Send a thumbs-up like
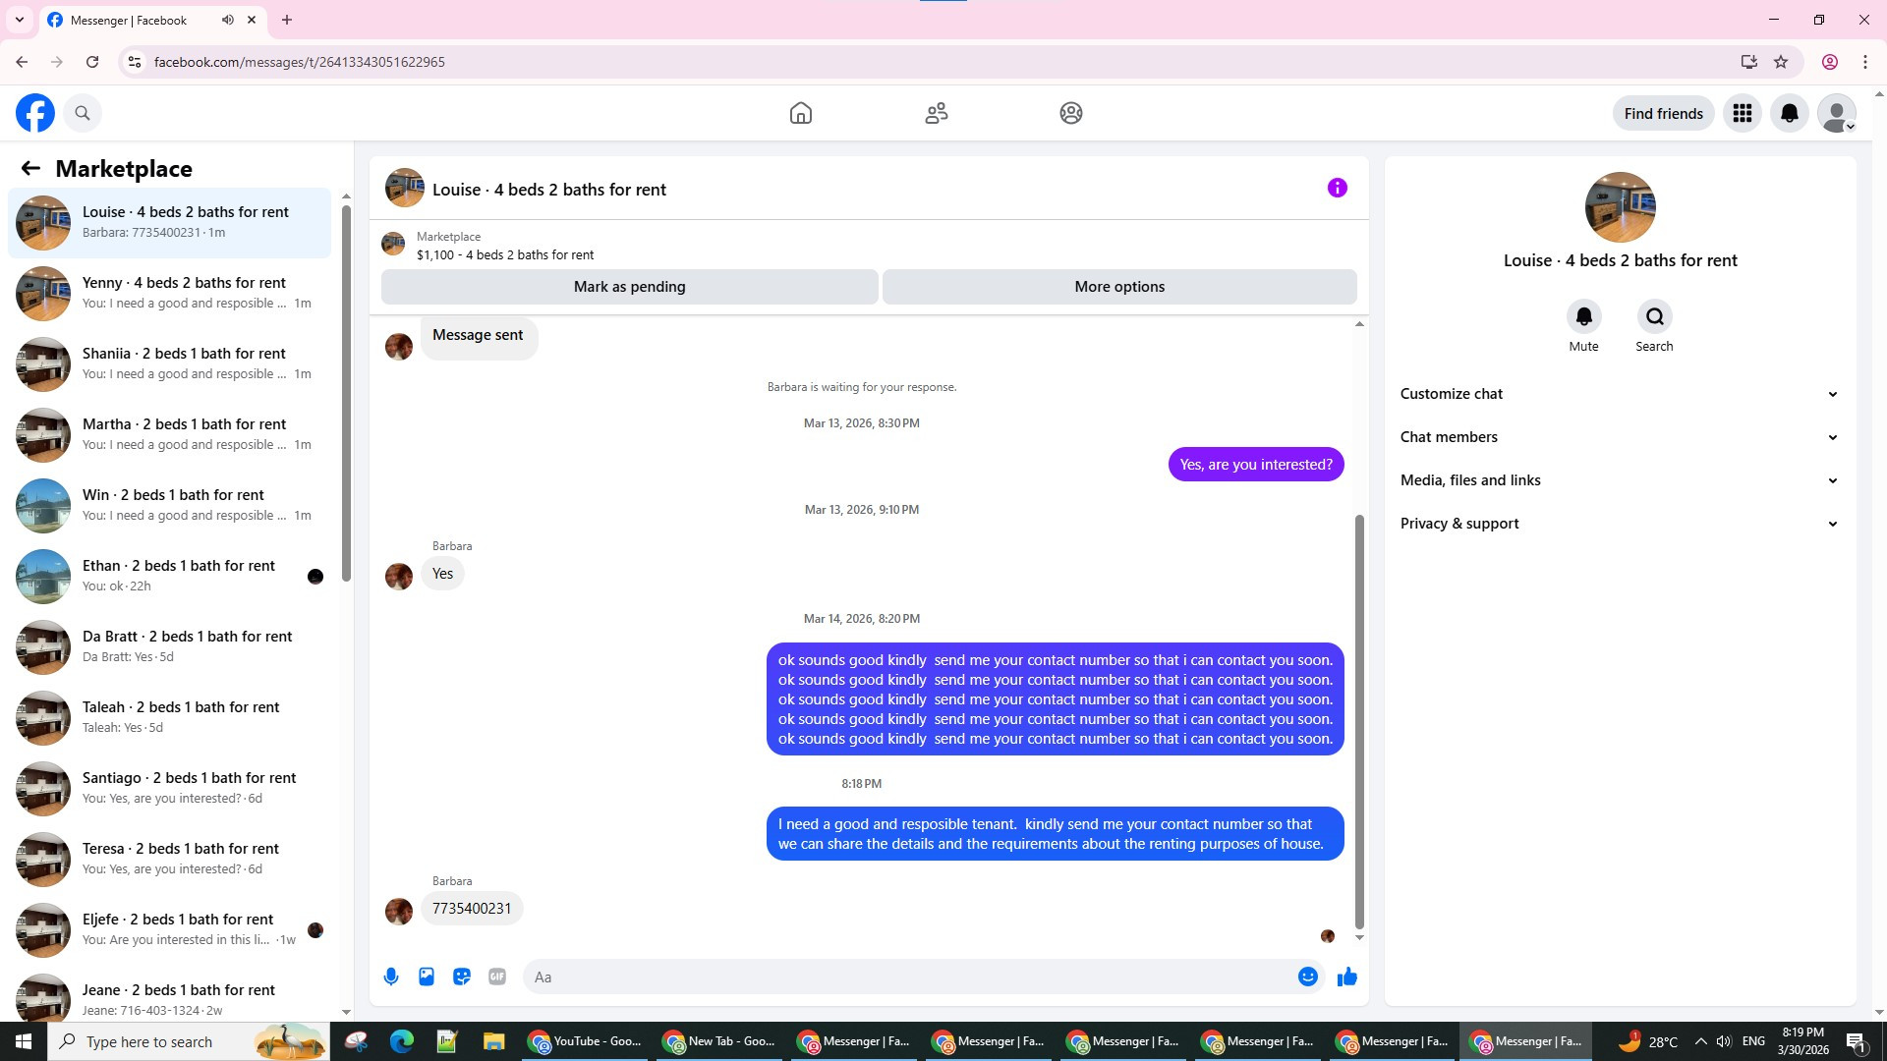This screenshot has width=1887, height=1061. tap(1346, 977)
